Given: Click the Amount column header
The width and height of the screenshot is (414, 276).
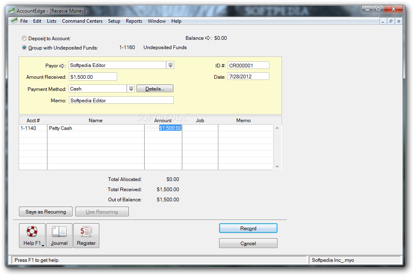Looking at the screenshot, I should point(163,121).
